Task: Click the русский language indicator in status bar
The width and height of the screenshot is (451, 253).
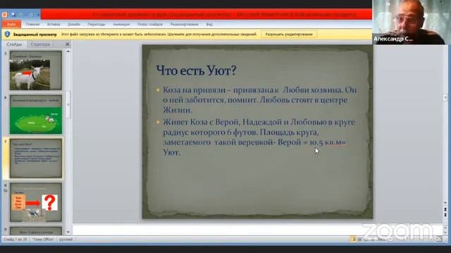Action: click(x=66, y=239)
